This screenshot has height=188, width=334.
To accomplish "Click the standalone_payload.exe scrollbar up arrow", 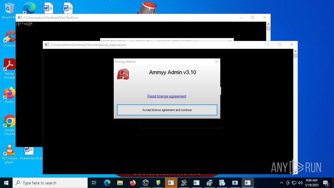I will [295, 51].
